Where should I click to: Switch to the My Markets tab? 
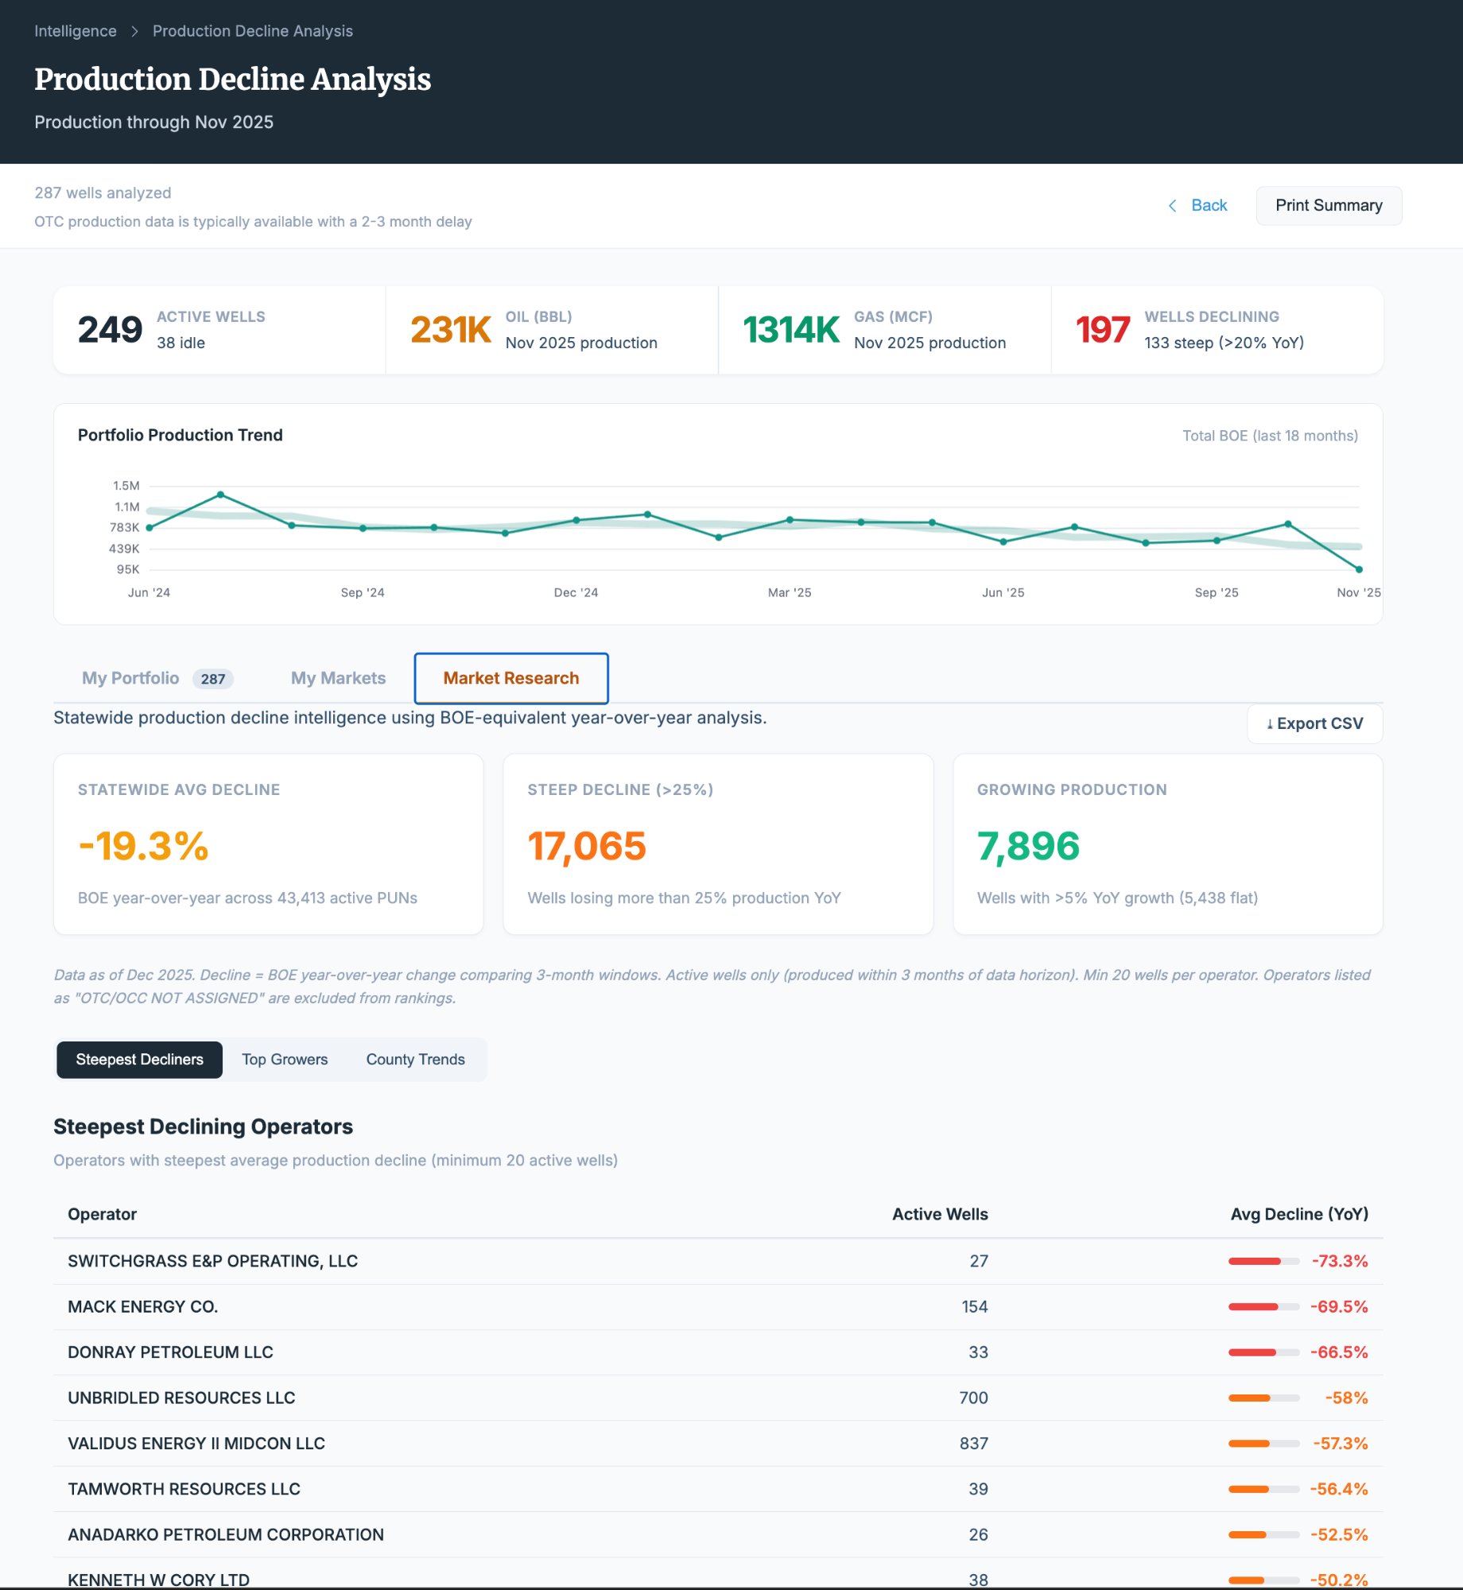point(337,678)
